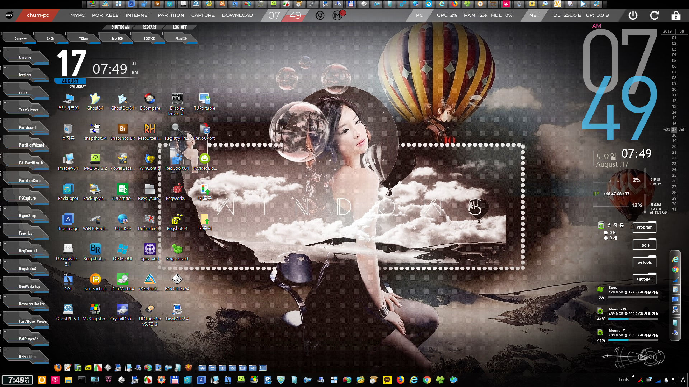The image size is (689, 387).
Task: Launch M-BRPE 3.2 desktop icon
Action: pyautogui.click(x=95, y=162)
